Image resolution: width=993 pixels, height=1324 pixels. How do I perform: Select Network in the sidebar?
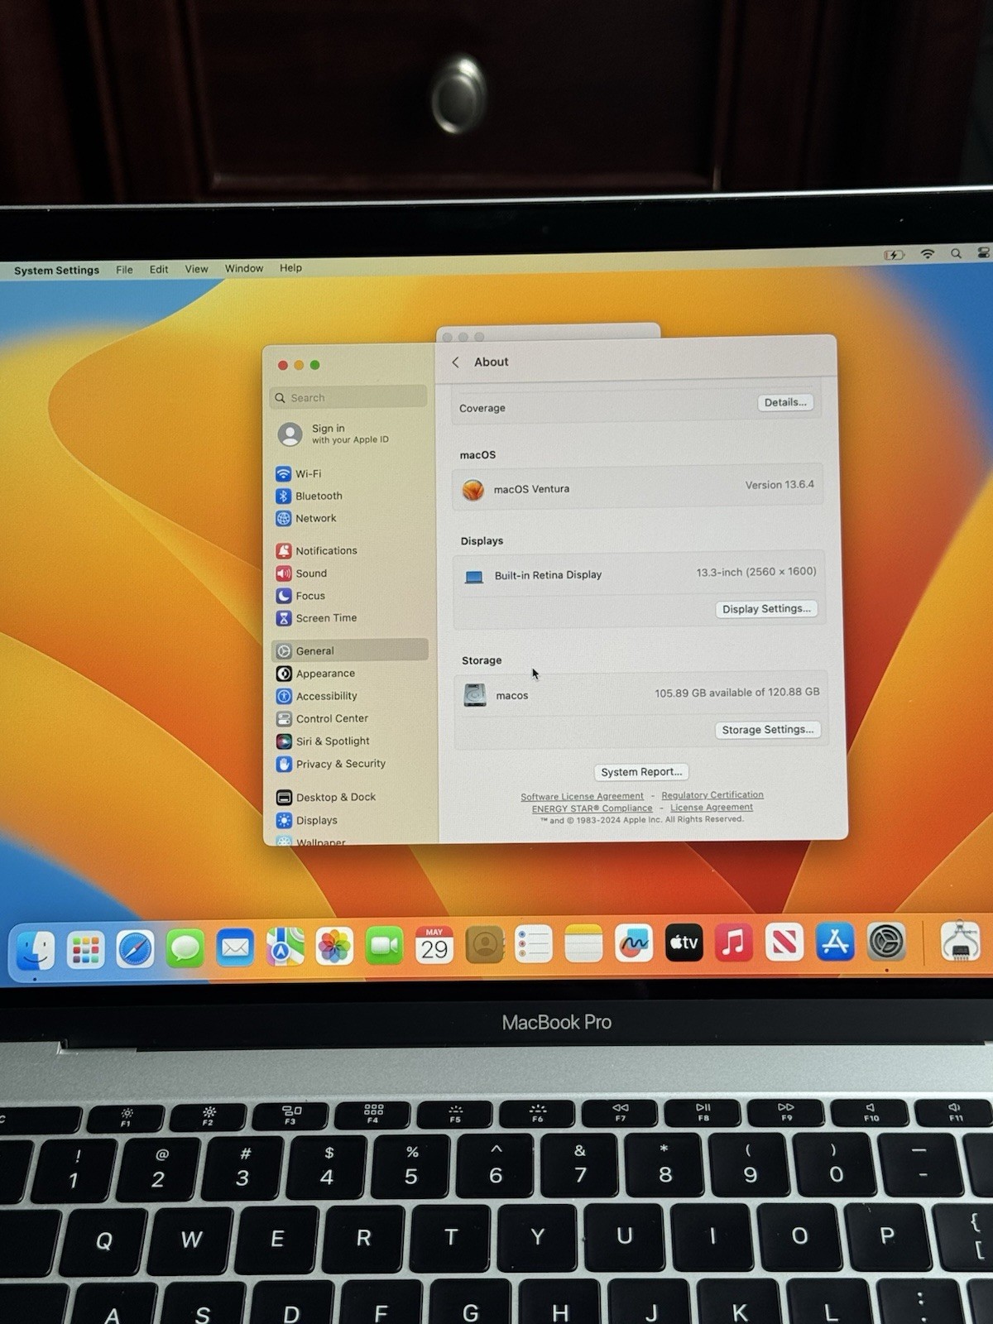tap(350, 518)
